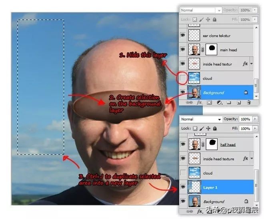Select the main head layer name
The image size is (264, 219).
[x=228, y=50]
